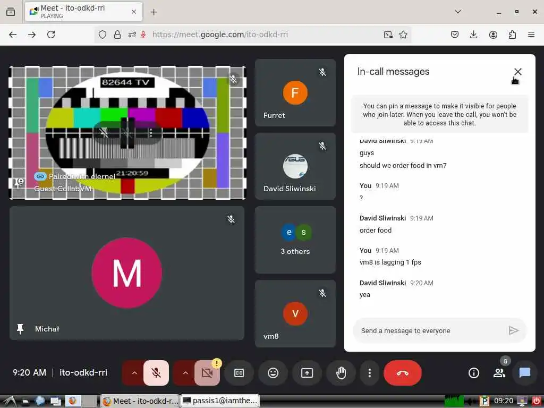Click the red microphone sharing indicator in address bar

pyautogui.click(x=143, y=35)
